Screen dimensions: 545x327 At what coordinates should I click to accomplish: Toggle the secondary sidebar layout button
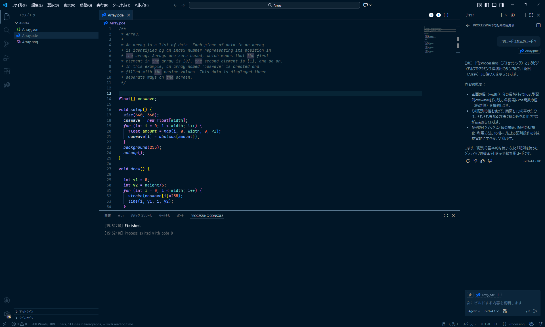(x=502, y=5)
